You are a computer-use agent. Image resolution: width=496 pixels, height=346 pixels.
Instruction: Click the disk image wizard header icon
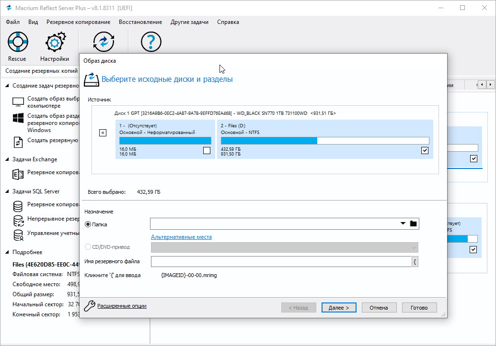[92, 79]
